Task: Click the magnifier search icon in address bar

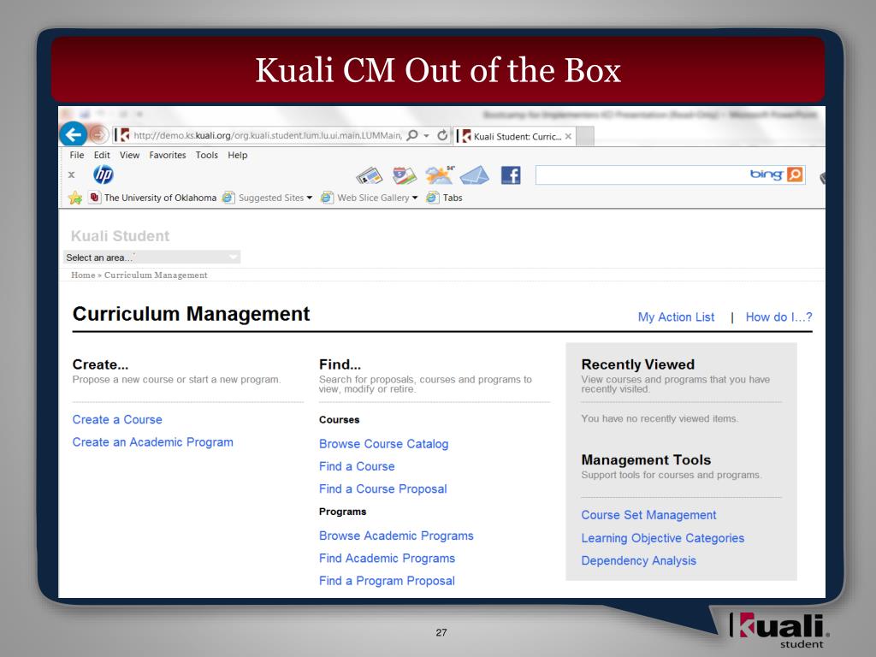Action: click(x=412, y=135)
